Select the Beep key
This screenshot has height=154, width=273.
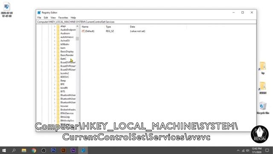(63, 81)
